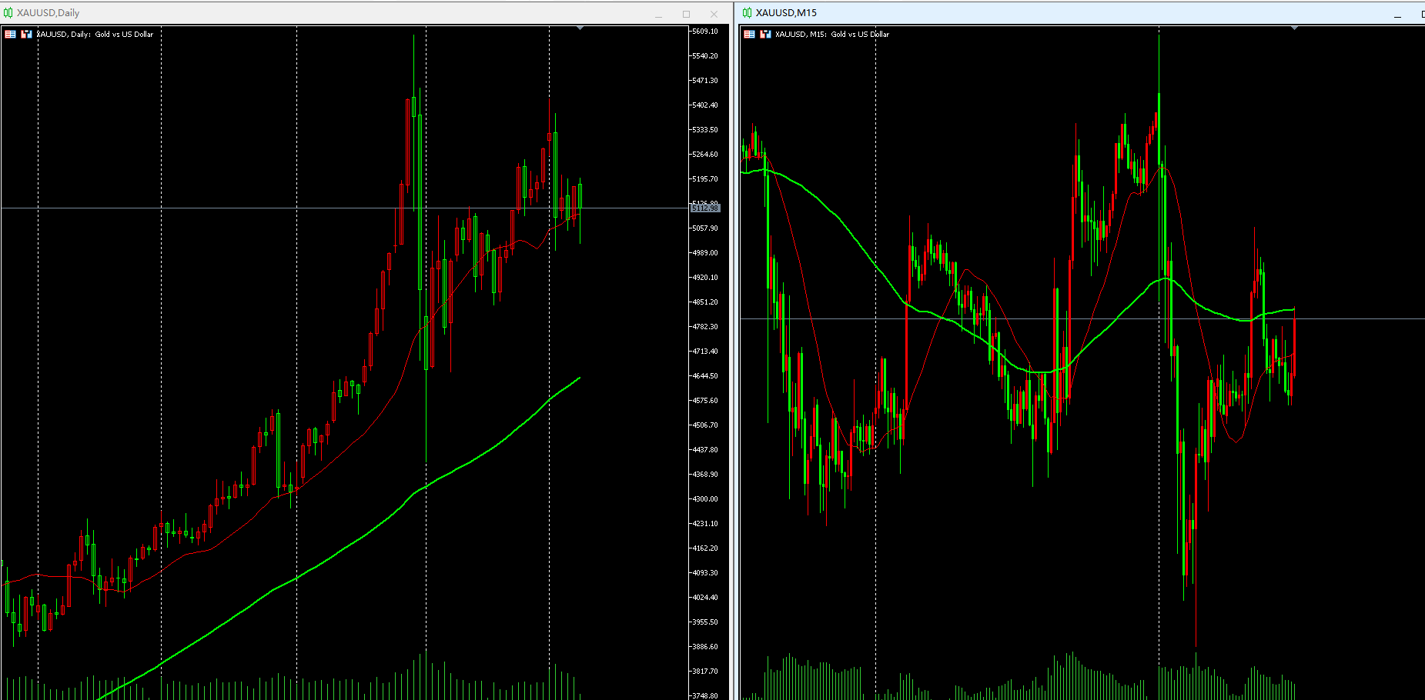Click the 5609.10 price scale label
The width and height of the screenshot is (1425, 700).
[x=704, y=32]
